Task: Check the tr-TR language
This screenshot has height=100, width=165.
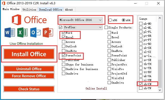Action: click(141, 68)
